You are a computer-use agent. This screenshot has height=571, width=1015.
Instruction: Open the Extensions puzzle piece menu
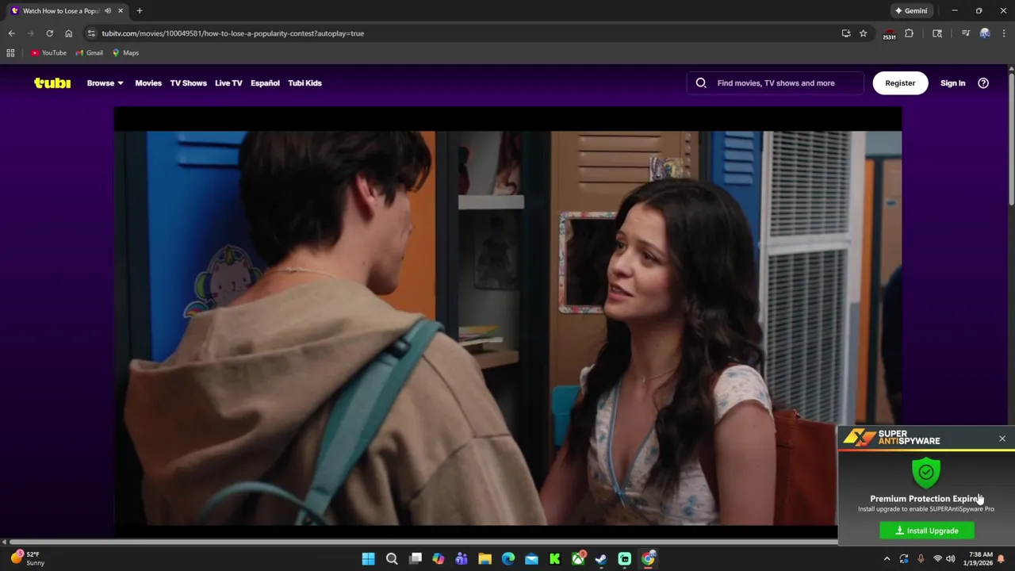pos(909,33)
